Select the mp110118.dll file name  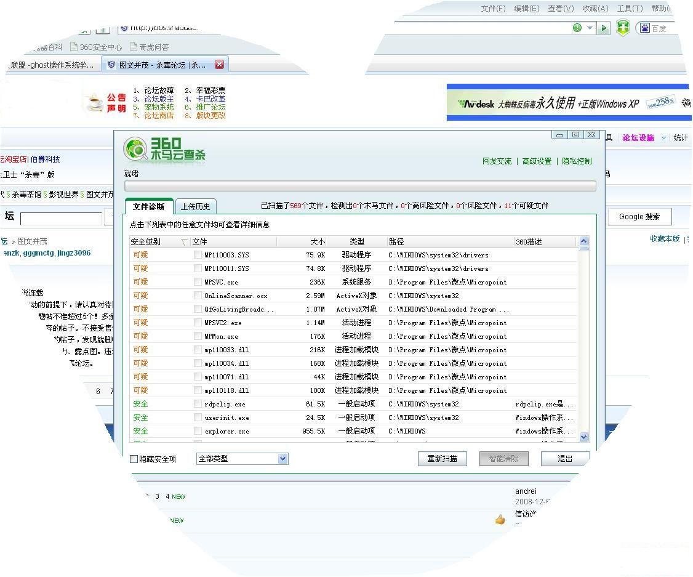pos(226,390)
